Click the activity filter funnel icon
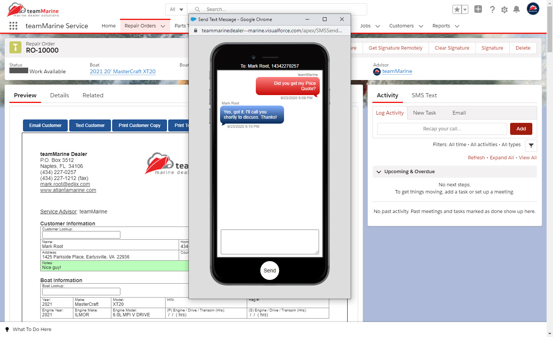The height and width of the screenshot is (337, 553). [531, 145]
